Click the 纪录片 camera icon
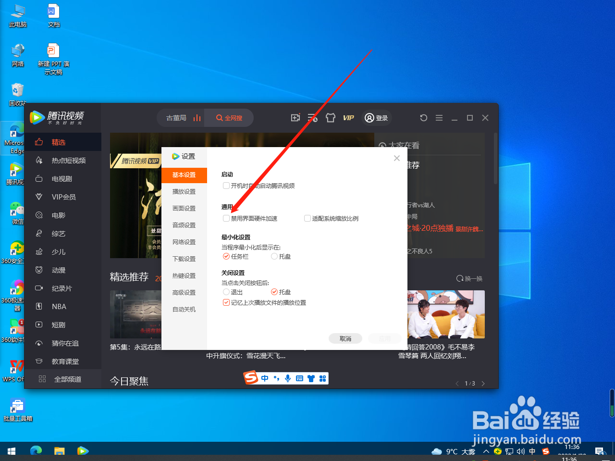This screenshot has height=461, width=615. (x=39, y=288)
